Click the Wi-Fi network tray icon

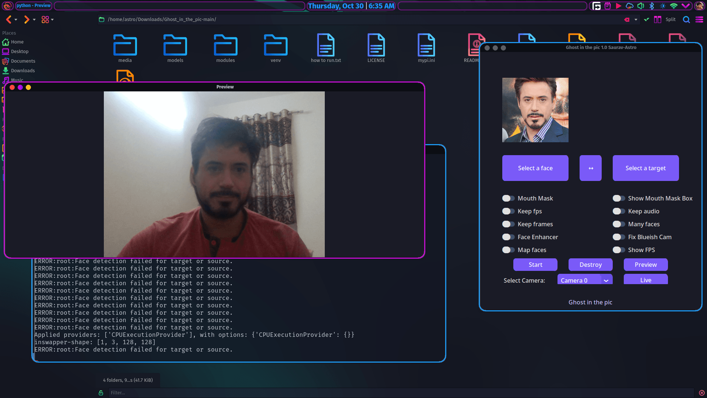pyautogui.click(x=673, y=6)
